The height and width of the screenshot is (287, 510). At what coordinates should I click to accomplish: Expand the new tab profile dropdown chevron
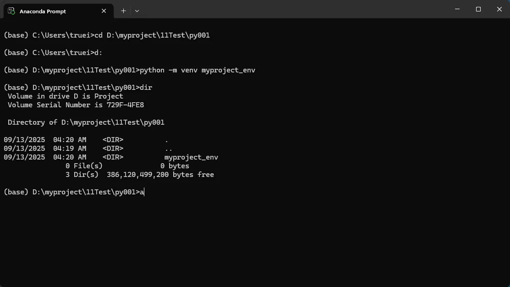click(137, 11)
